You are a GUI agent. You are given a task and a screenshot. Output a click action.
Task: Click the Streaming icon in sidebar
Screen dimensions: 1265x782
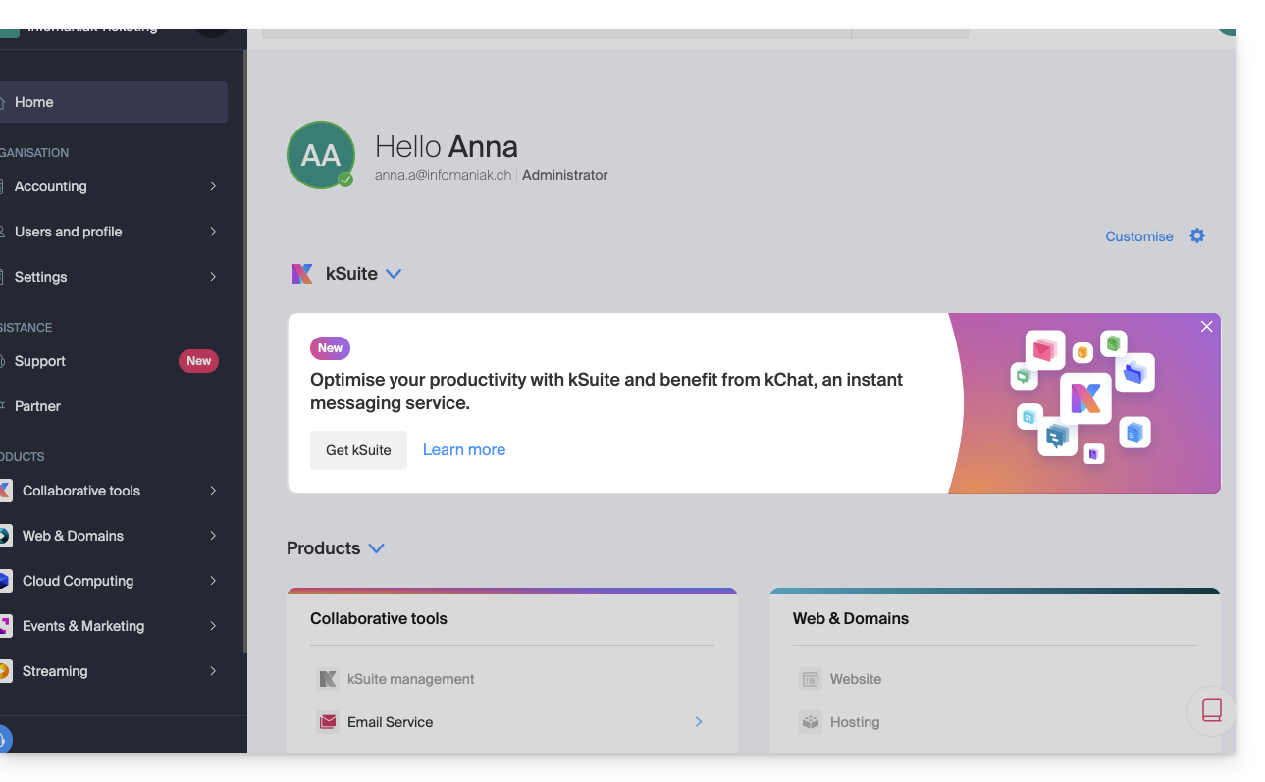[x=5, y=671]
